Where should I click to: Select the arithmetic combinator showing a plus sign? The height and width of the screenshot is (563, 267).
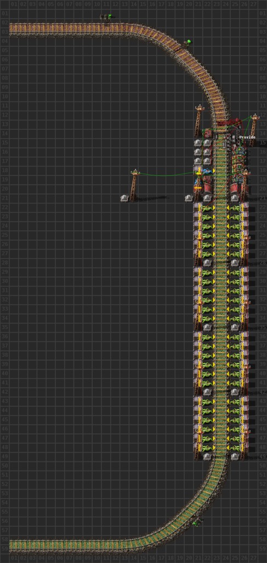tap(240, 151)
